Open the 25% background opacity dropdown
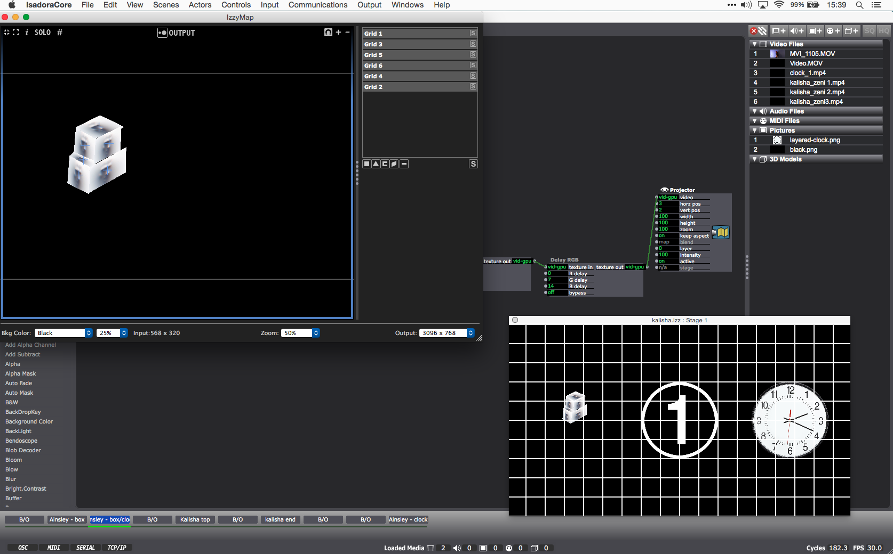The height and width of the screenshot is (554, 893). [112, 333]
